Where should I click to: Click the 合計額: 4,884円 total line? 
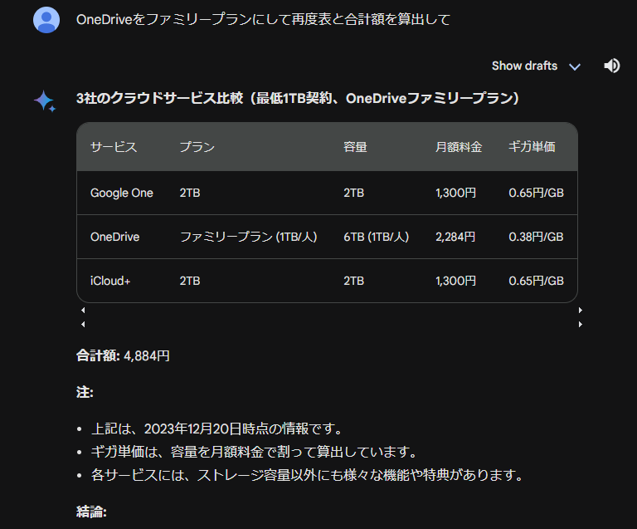click(x=123, y=355)
